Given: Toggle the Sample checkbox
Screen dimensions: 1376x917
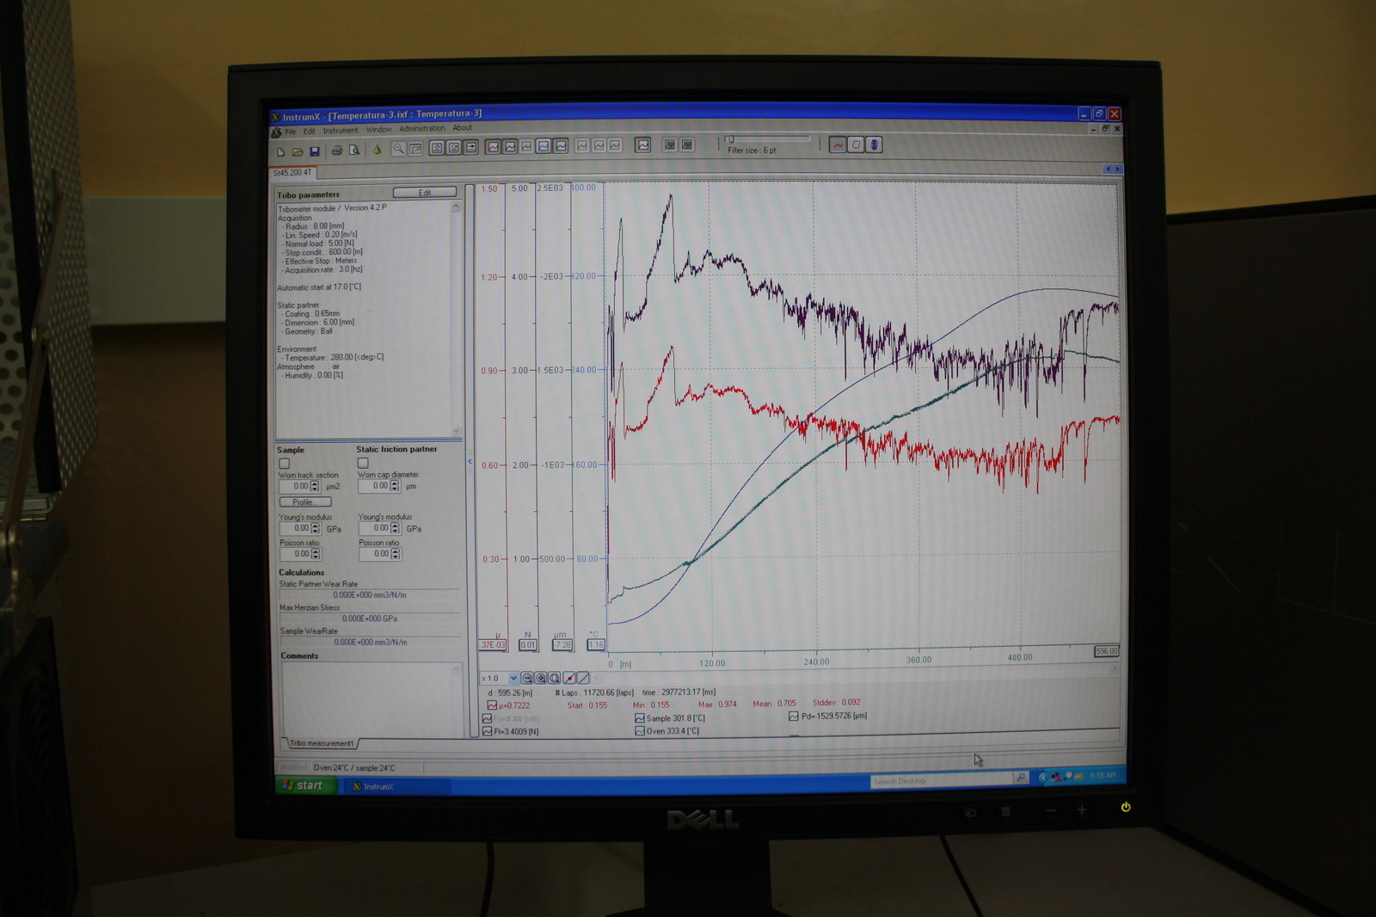Looking at the screenshot, I should [x=285, y=463].
